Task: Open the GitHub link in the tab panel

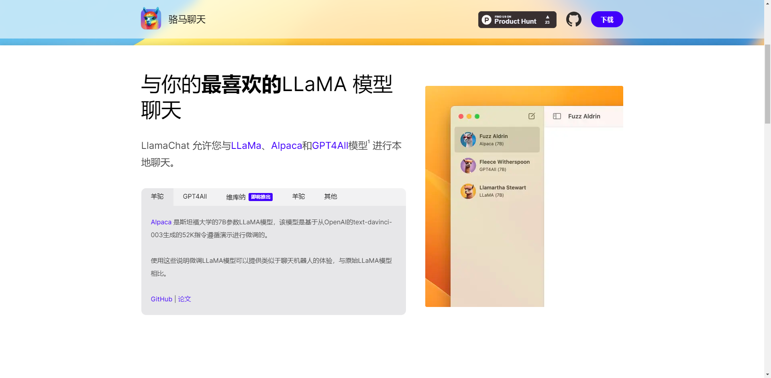Action: point(161,299)
